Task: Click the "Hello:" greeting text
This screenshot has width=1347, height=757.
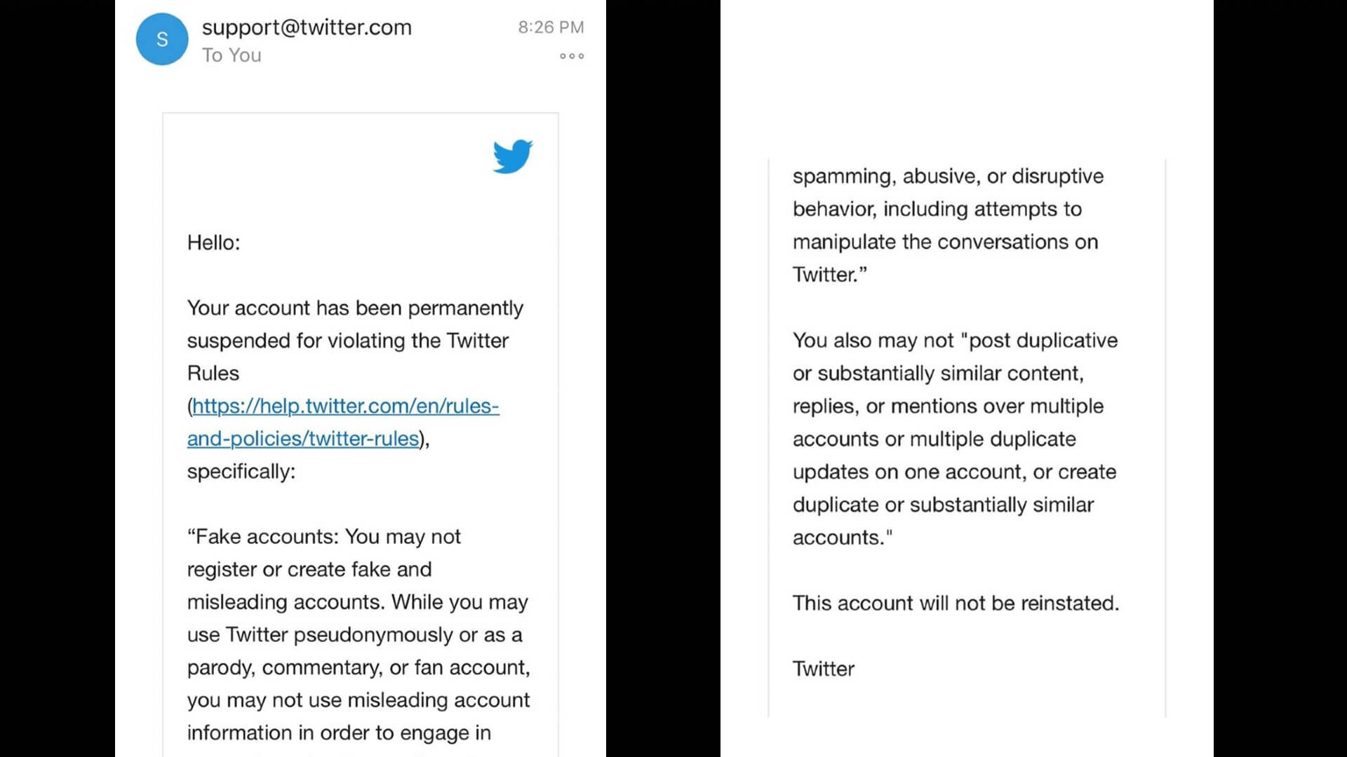Action: [x=213, y=243]
